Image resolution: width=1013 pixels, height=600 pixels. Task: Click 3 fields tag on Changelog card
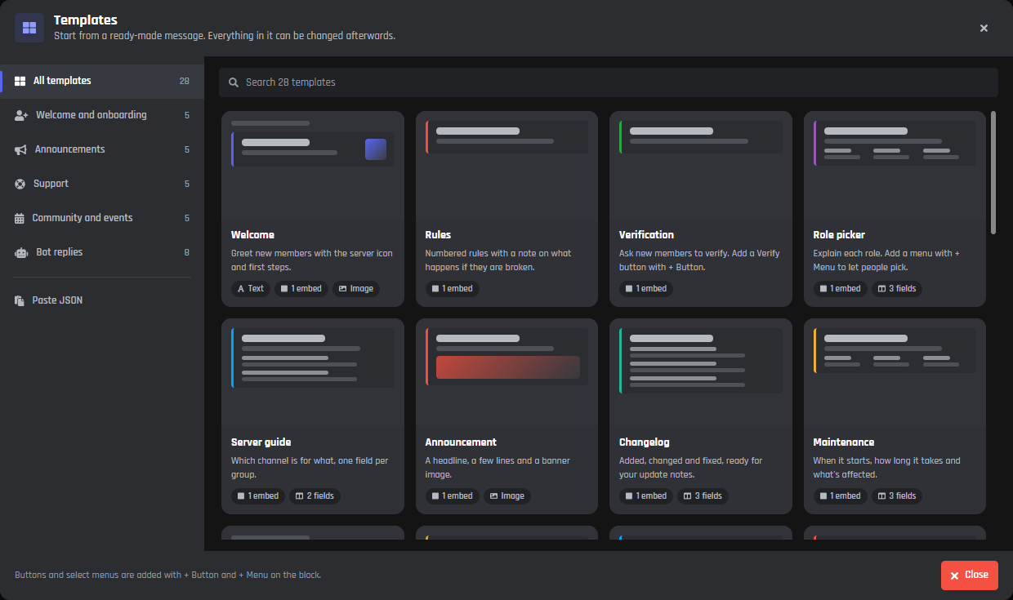(x=703, y=496)
